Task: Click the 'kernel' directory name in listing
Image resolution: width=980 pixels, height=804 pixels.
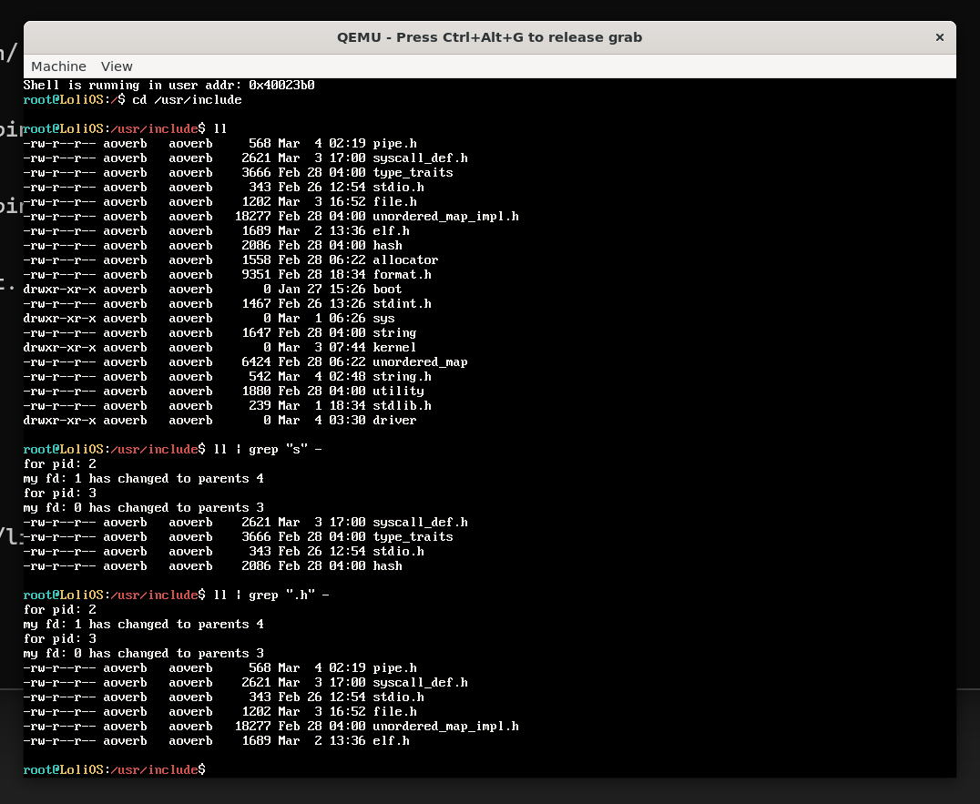Action: tap(394, 347)
